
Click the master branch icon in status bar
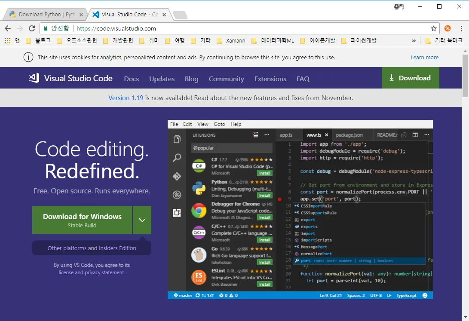click(x=176, y=295)
